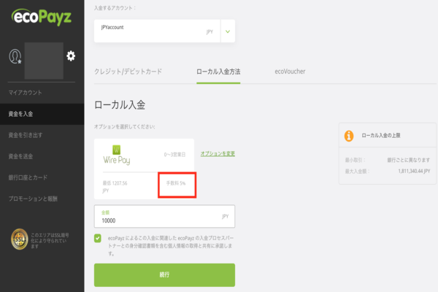Screen dimensions: 438x292
Task: Click the オプションを選択してください label
Action: (x=125, y=127)
